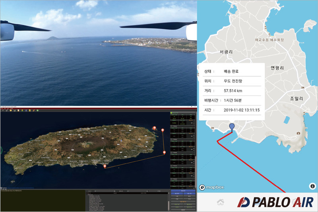Click the wide blue button in the command panel
This screenshot has height=212, width=318.
point(183,191)
